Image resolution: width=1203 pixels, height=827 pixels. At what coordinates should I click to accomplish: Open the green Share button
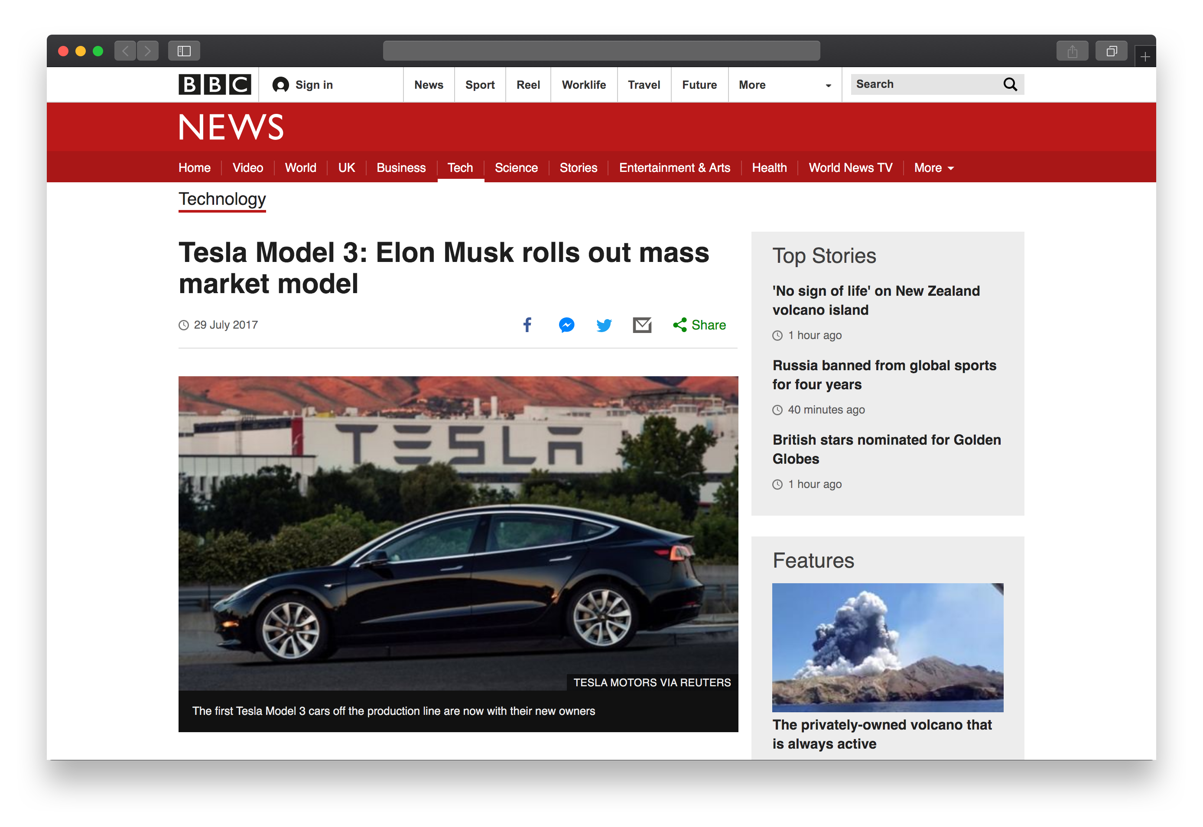click(x=699, y=325)
